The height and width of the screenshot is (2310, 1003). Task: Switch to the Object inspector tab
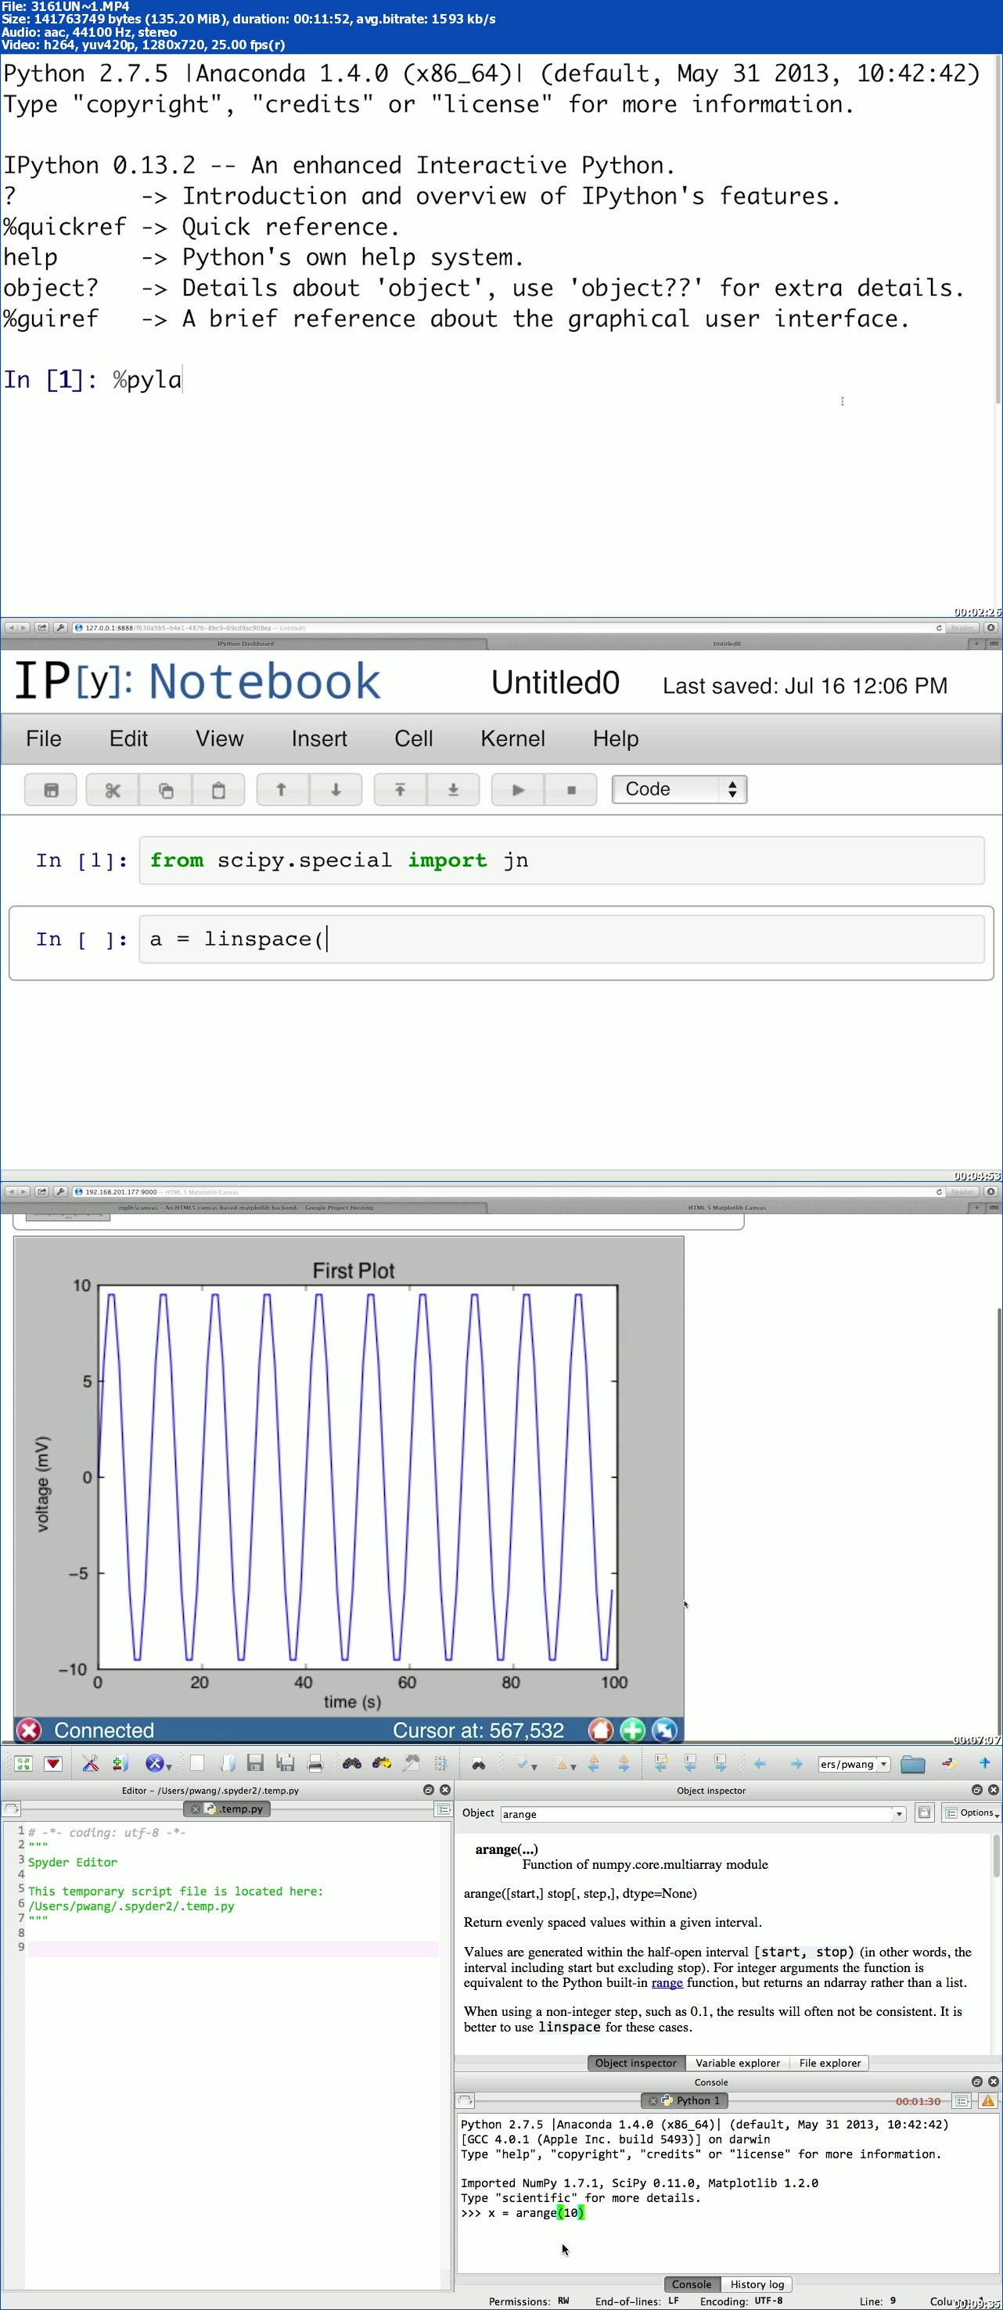tap(635, 2063)
